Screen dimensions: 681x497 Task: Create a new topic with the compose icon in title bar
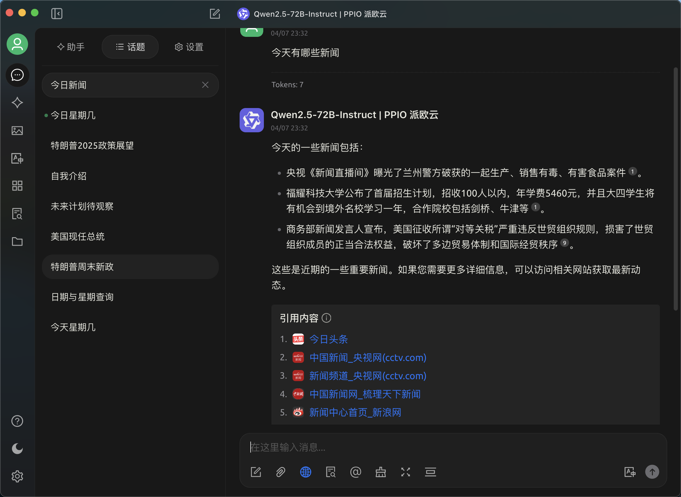(215, 14)
